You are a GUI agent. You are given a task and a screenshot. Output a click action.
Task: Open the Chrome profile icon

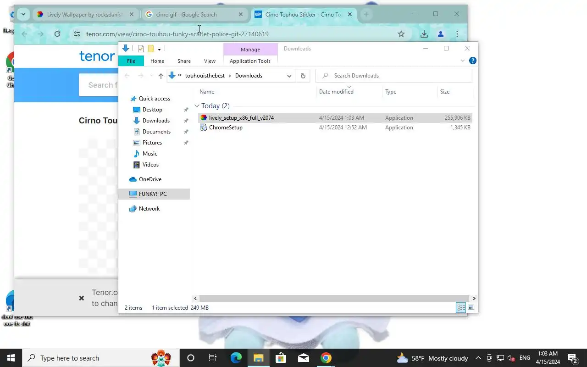tap(441, 34)
